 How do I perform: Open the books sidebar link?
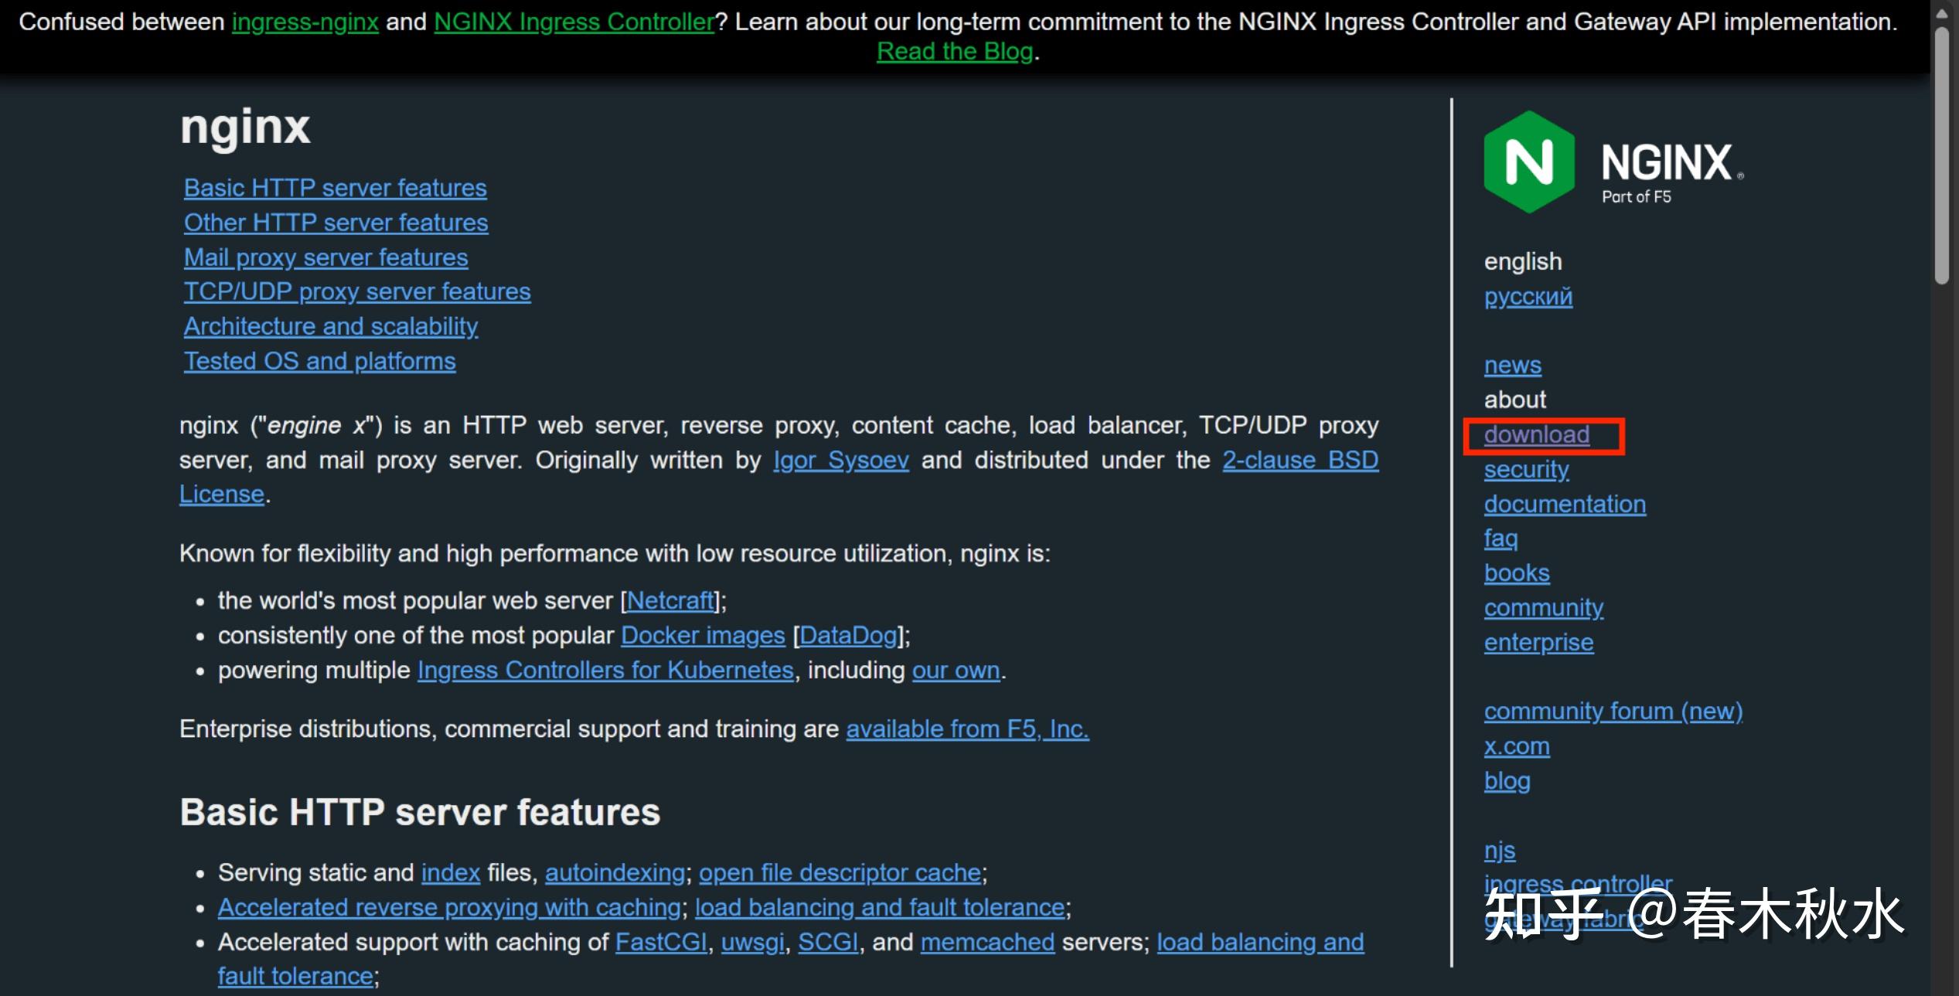1517,573
